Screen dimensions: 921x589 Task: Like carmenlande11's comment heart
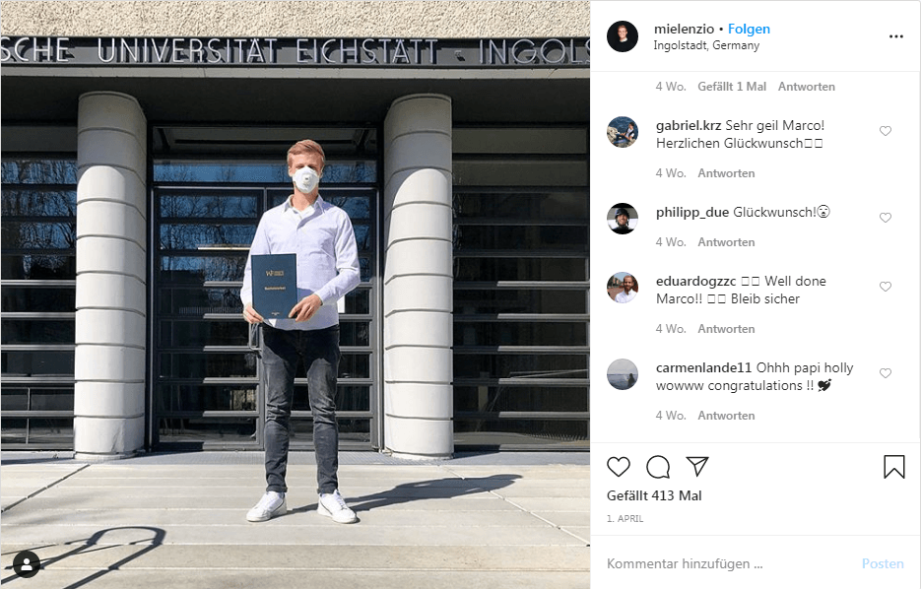(x=886, y=373)
